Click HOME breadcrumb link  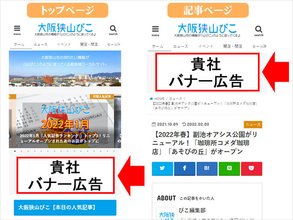[157, 99]
